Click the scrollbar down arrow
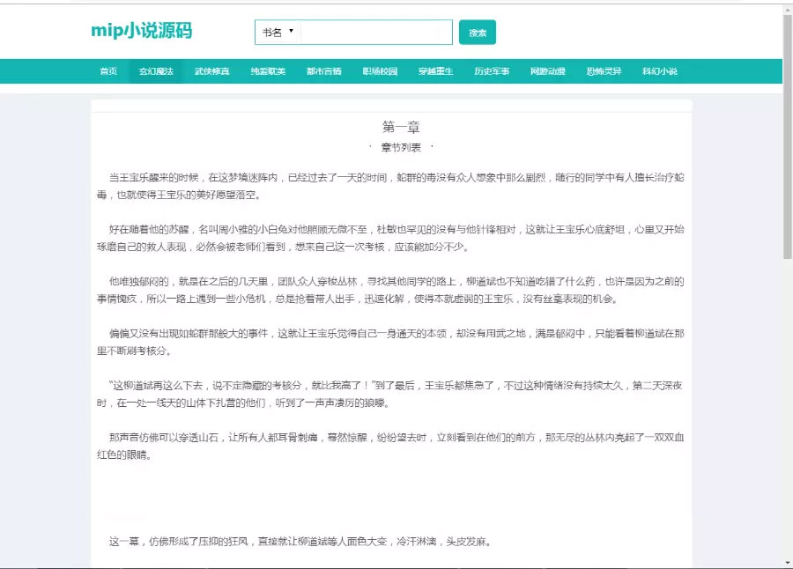 787,562
